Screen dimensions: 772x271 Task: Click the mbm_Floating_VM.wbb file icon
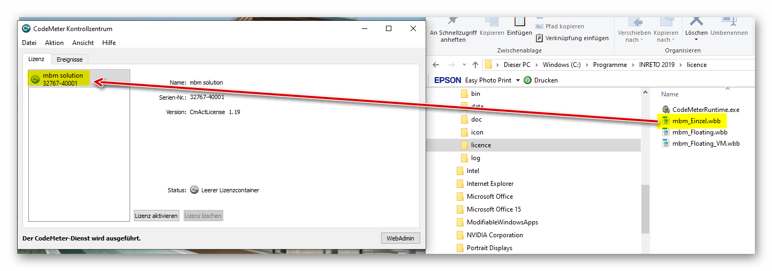pos(666,144)
